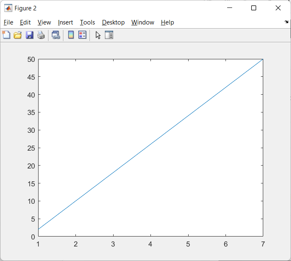The height and width of the screenshot is (261, 291).
Task: Print the figure with the printer icon
Action: coord(41,35)
